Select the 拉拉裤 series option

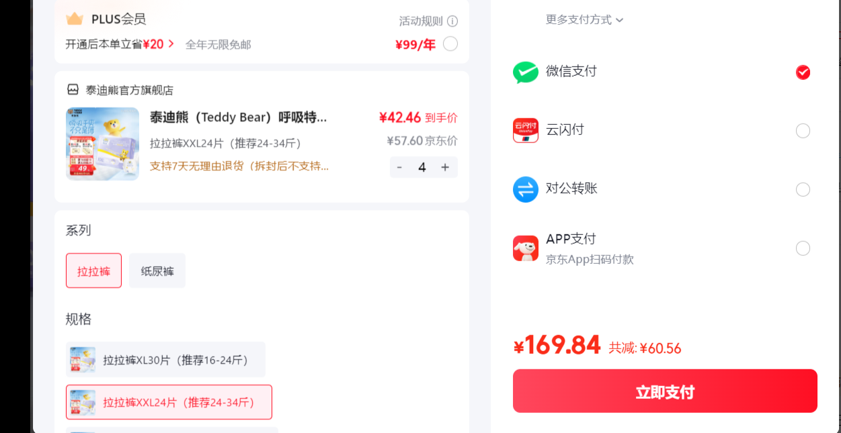point(93,271)
